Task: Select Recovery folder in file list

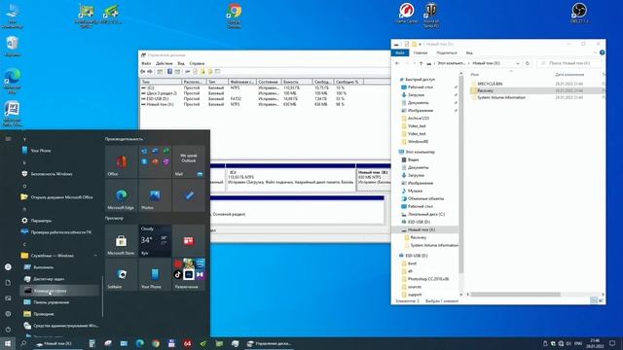Action: (485, 90)
